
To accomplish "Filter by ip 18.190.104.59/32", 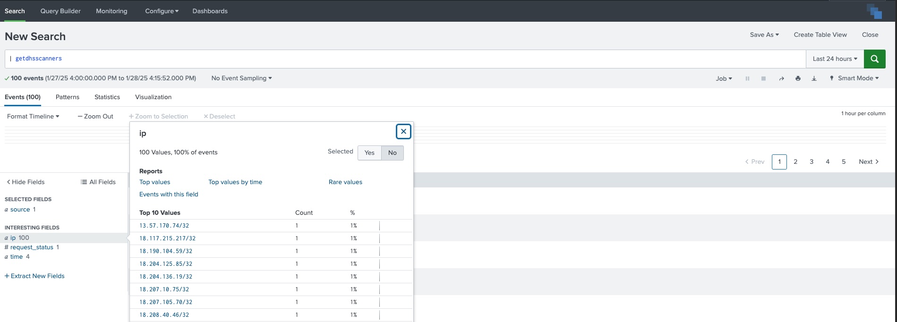I will click(166, 251).
